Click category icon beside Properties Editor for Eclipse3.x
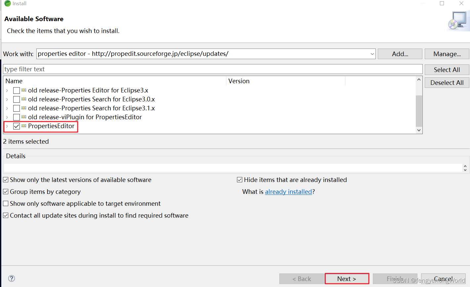This screenshot has width=470, height=287. tap(24, 90)
